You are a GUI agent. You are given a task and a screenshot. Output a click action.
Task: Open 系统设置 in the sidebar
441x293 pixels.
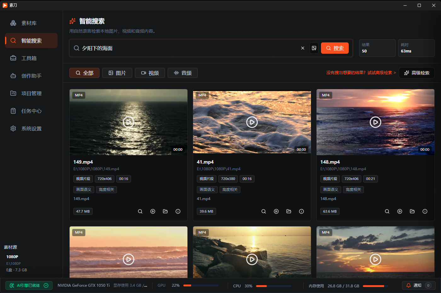pos(31,129)
